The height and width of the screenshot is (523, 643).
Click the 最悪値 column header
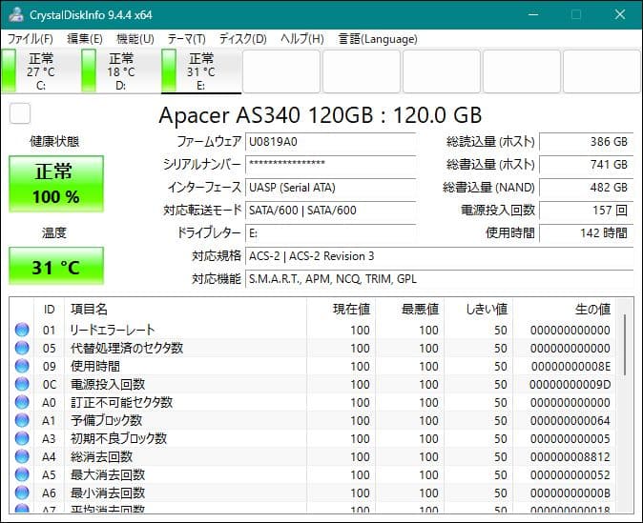(409, 310)
